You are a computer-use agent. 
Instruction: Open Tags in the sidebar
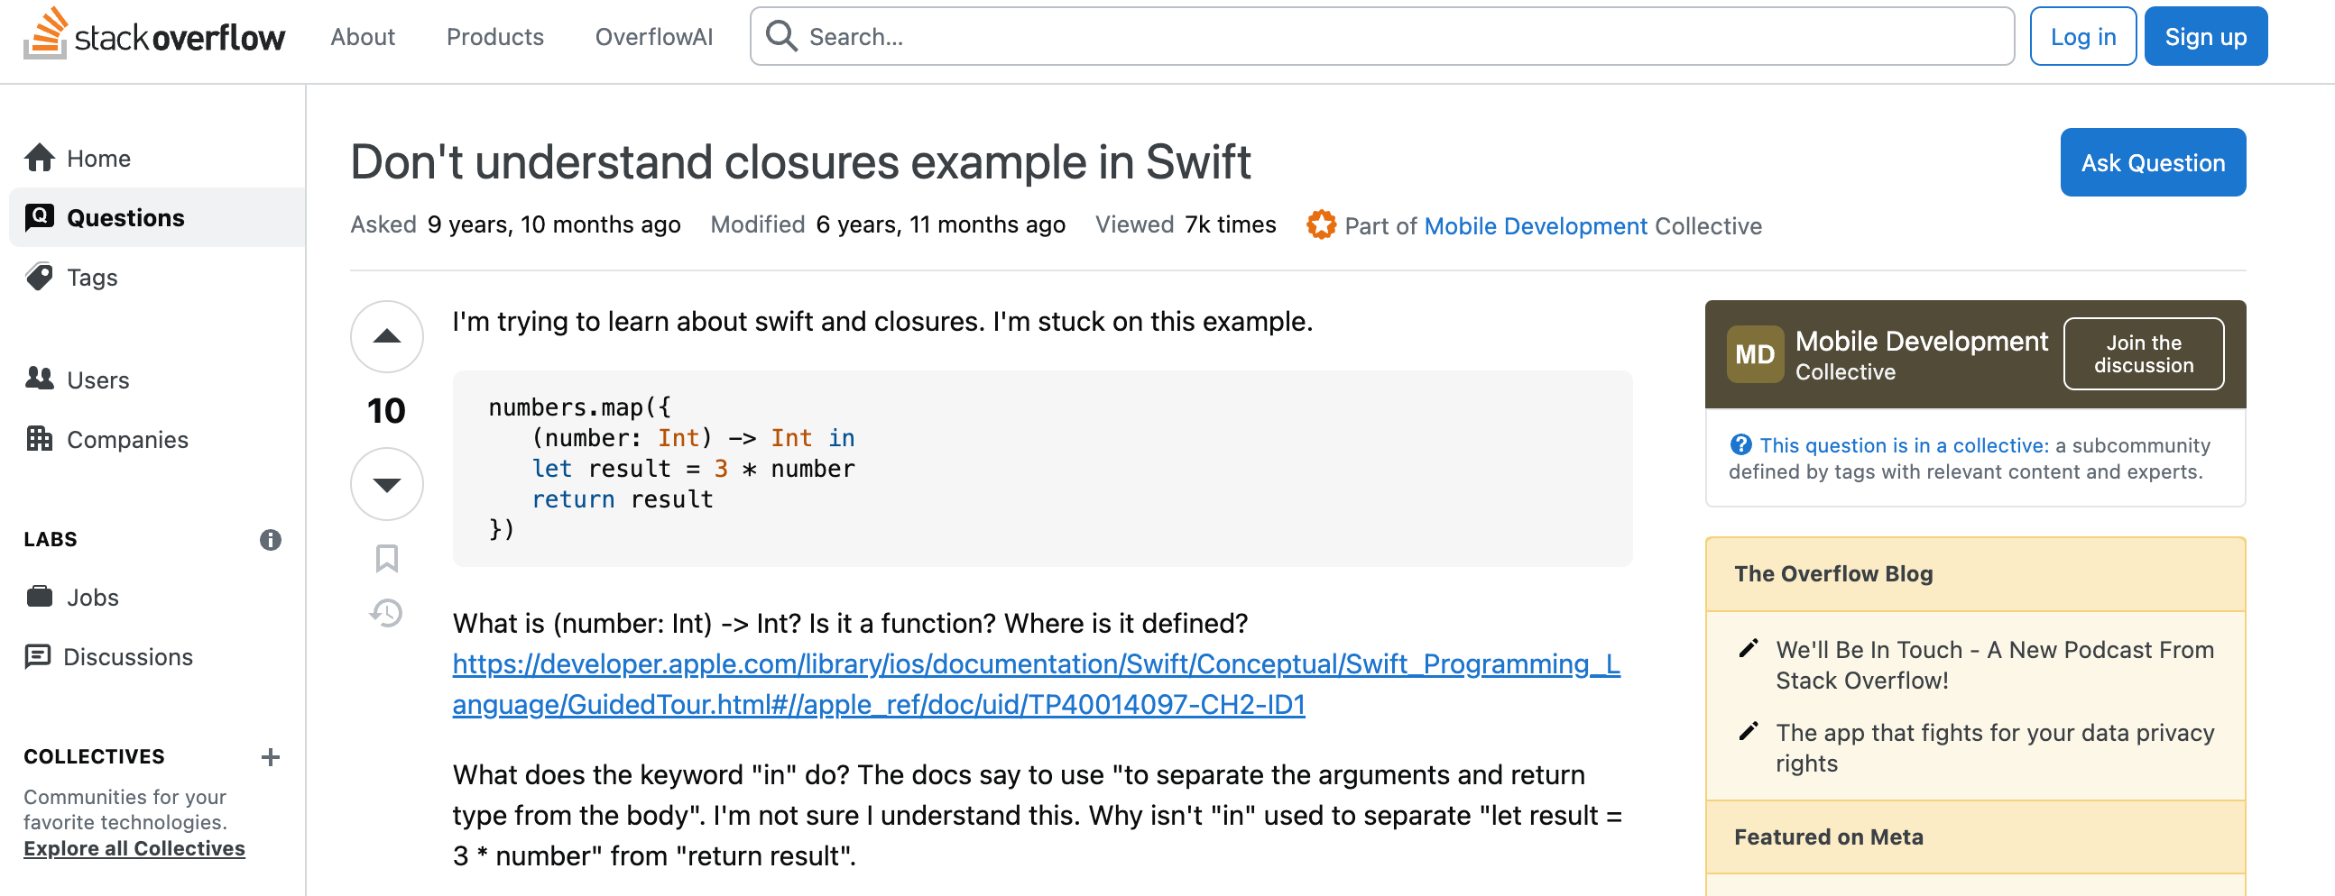click(156, 277)
